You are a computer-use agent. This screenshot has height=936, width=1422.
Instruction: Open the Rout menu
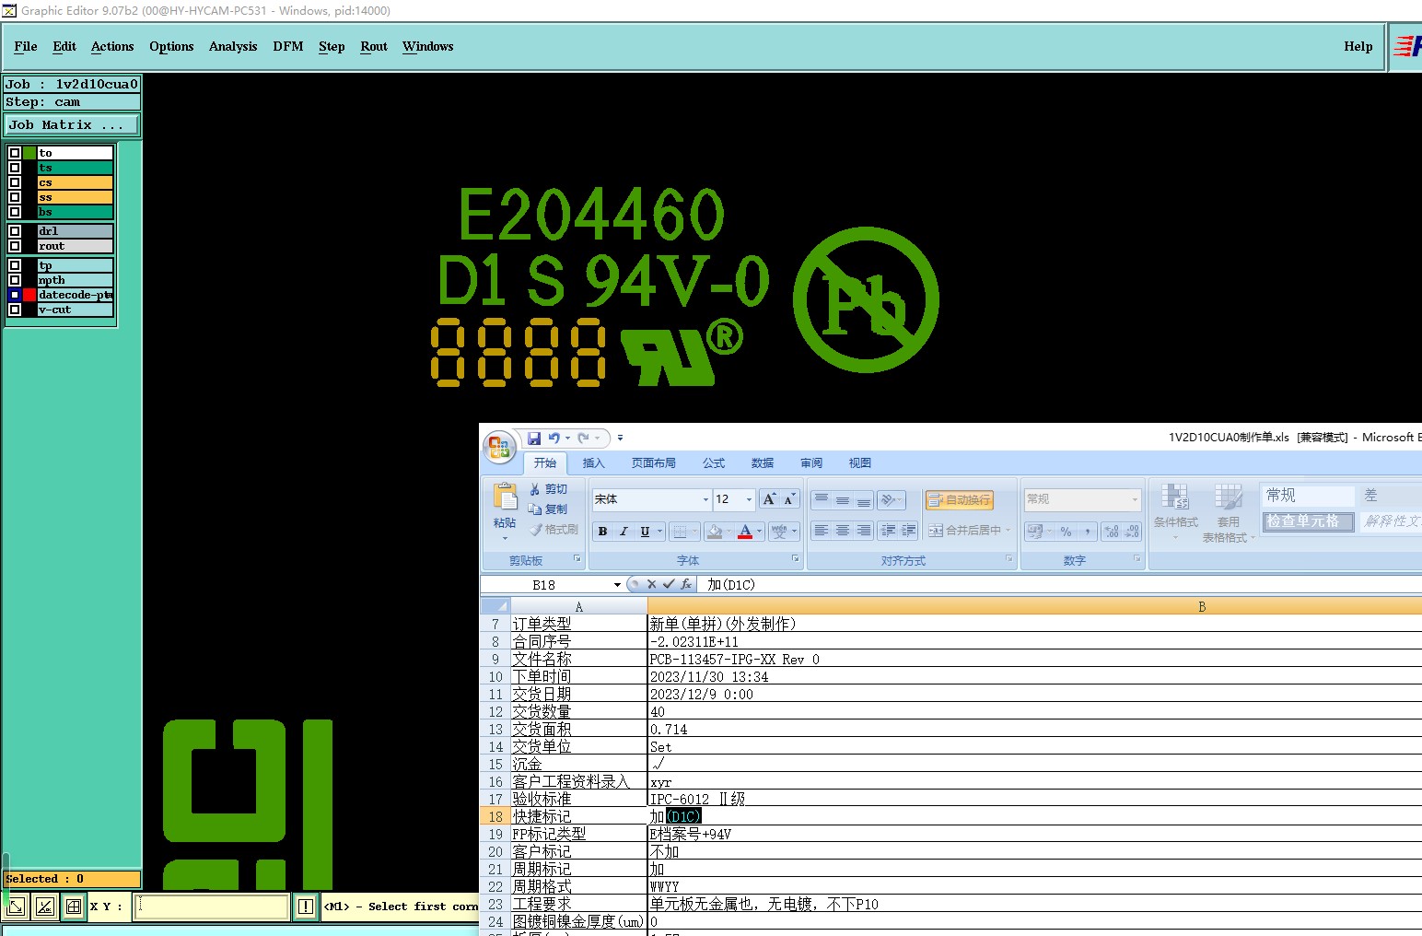point(374,46)
